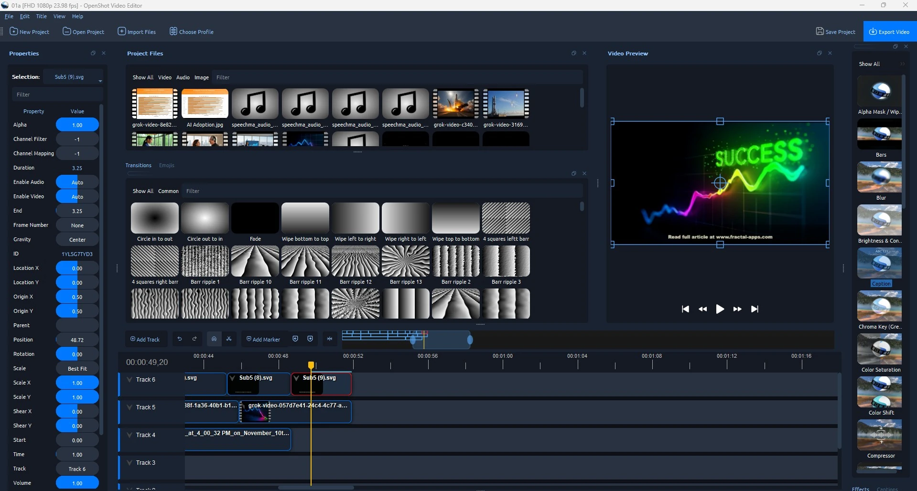Click the Add Track button

pos(145,339)
